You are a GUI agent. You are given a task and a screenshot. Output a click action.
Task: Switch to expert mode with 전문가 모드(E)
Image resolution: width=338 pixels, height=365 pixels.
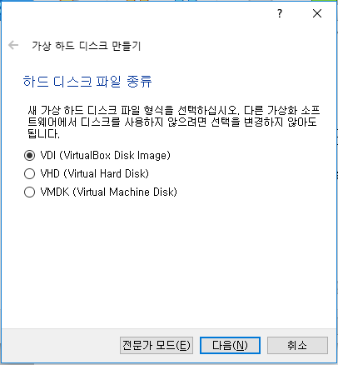click(157, 345)
